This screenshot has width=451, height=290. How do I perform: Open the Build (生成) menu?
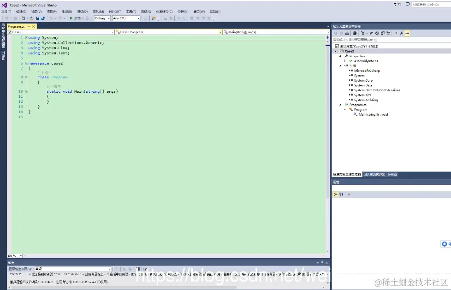coord(67,12)
